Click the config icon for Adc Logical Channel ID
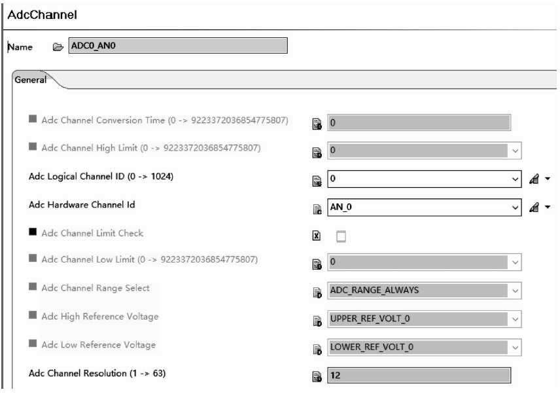Image resolution: width=560 pixels, height=396 pixels. tap(317, 181)
